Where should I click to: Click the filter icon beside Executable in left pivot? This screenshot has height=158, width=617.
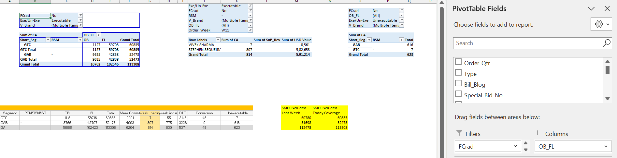tap(80, 20)
